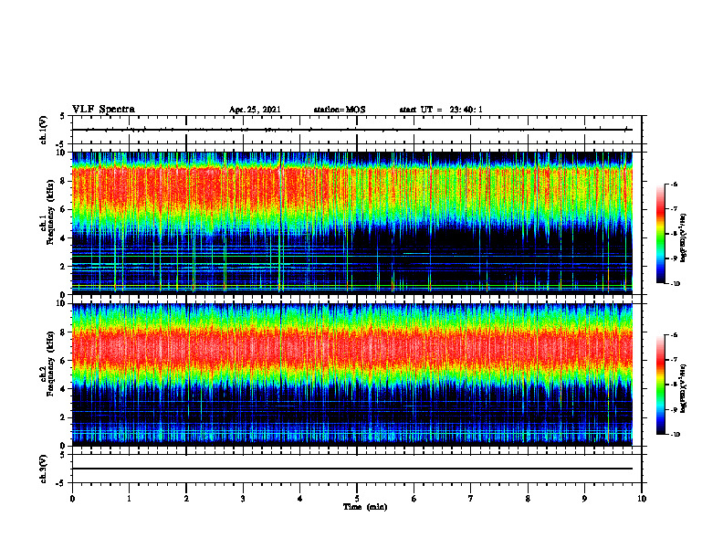Click the ch.1 voltage trace line
The image size is (723, 559).
pos(352,130)
